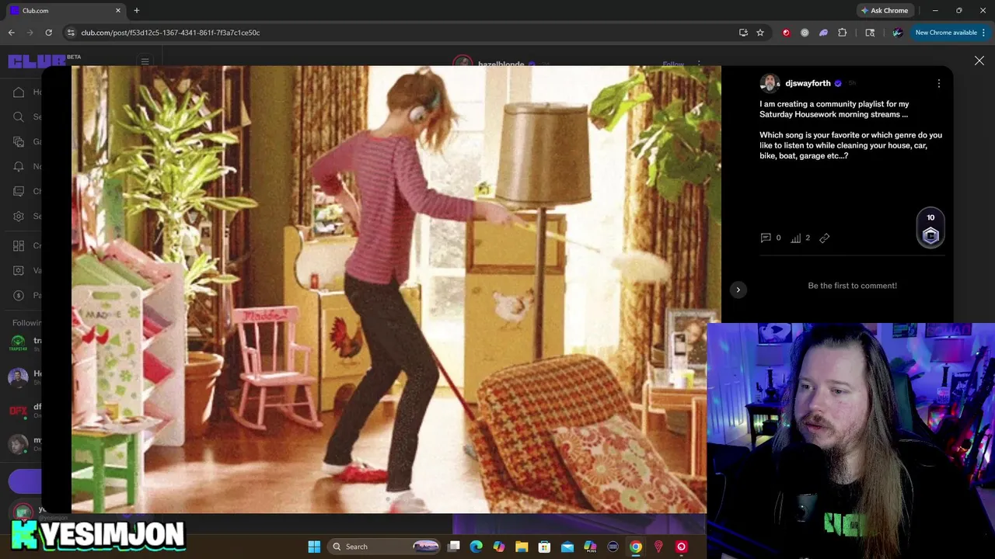Open the Chat icon in Club sidebar
This screenshot has width=995, height=559.
click(19, 191)
